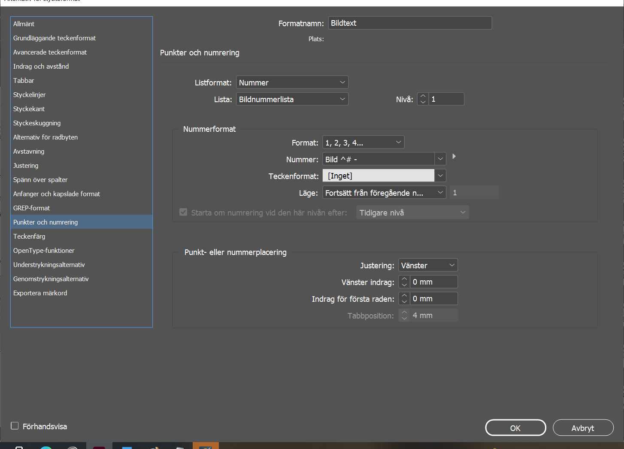Select the Teckenfärg category
This screenshot has height=449, width=624.
pyautogui.click(x=29, y=236)
